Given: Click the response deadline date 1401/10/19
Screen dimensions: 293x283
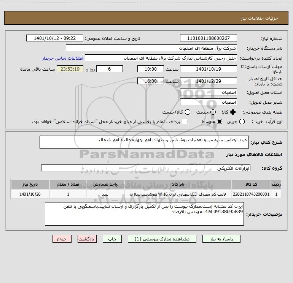Looking at the screenshot, I should click(x=209, y=69).
